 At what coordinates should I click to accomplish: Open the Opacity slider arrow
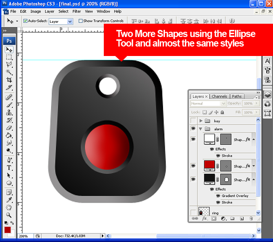(x=256, y=103)
